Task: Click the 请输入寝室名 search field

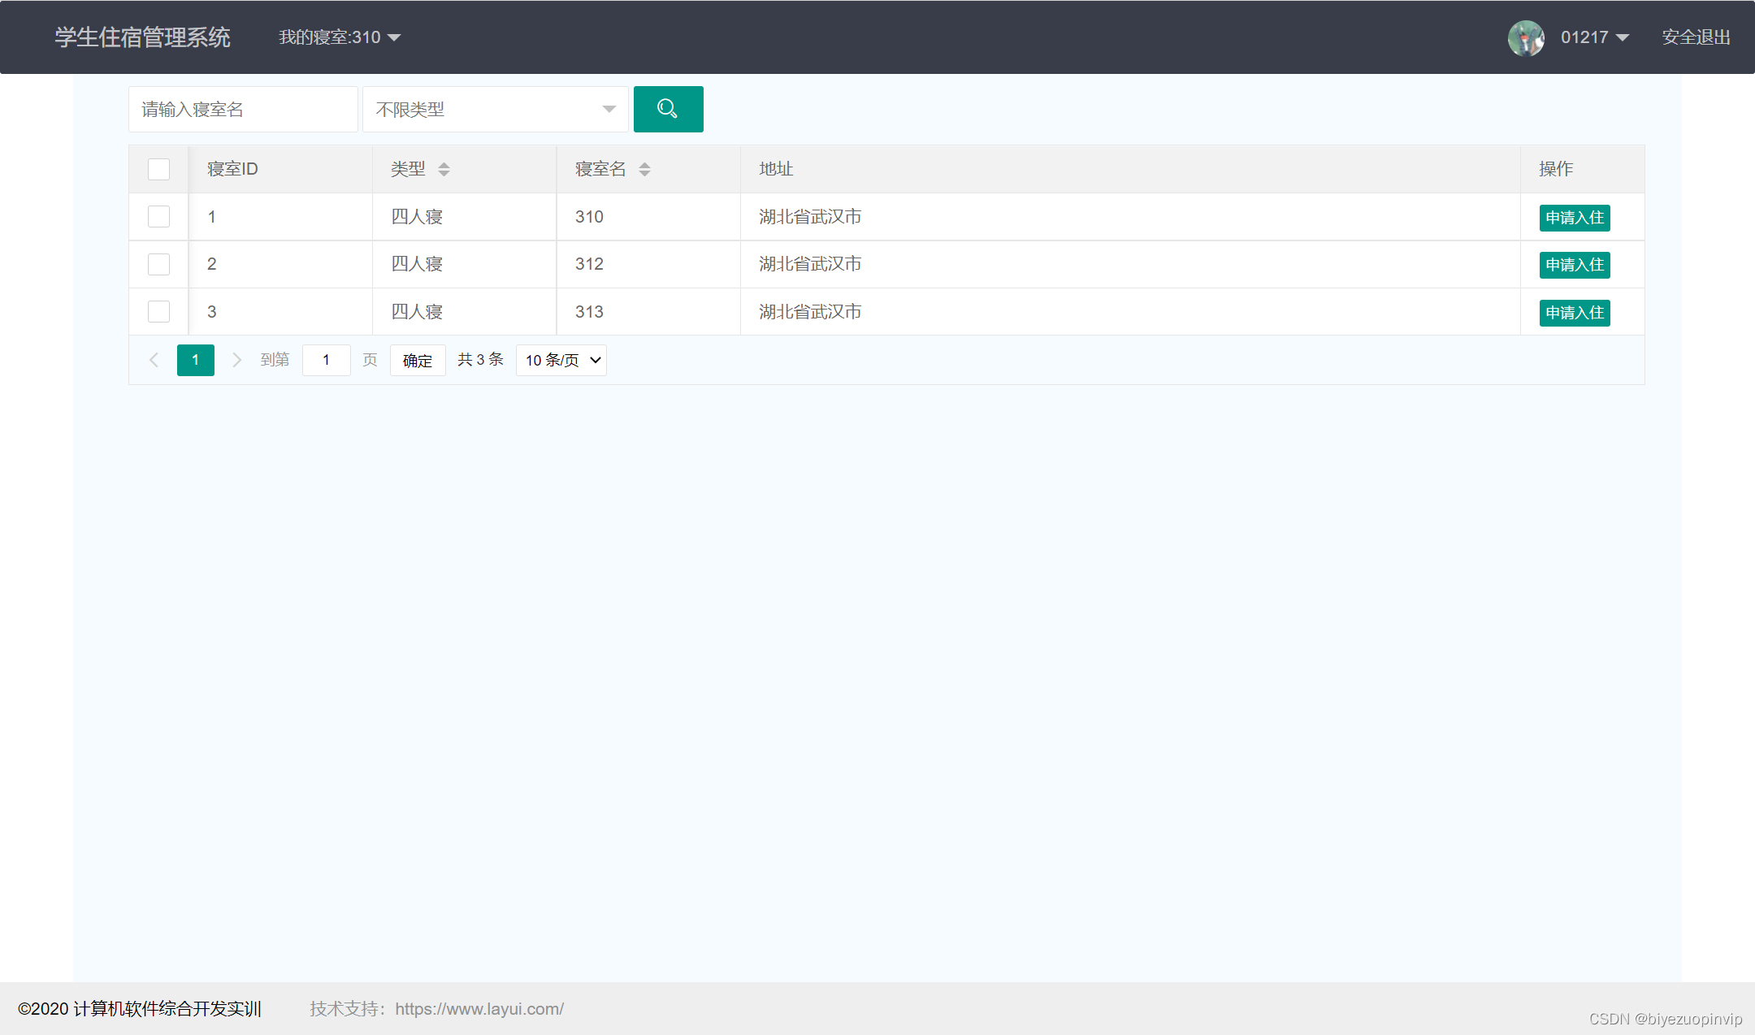Action: click(x=242, y=109)
